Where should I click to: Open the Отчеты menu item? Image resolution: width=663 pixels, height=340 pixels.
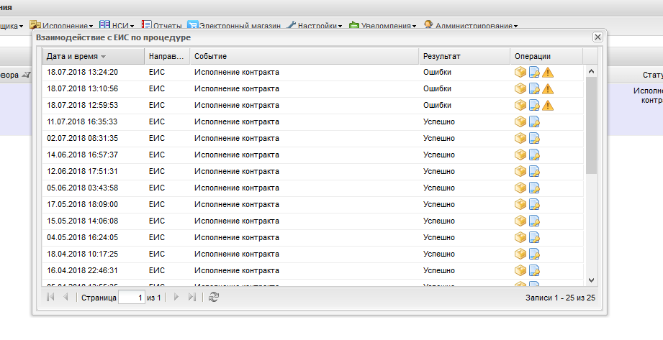161,26
